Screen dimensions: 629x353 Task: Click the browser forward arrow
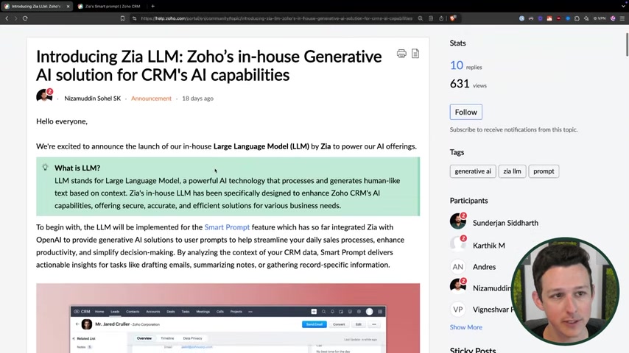[x=15, y=18]
